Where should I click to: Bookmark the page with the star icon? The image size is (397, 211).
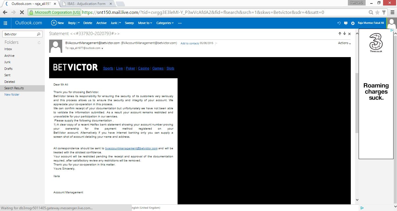click(x=378, y=12)
